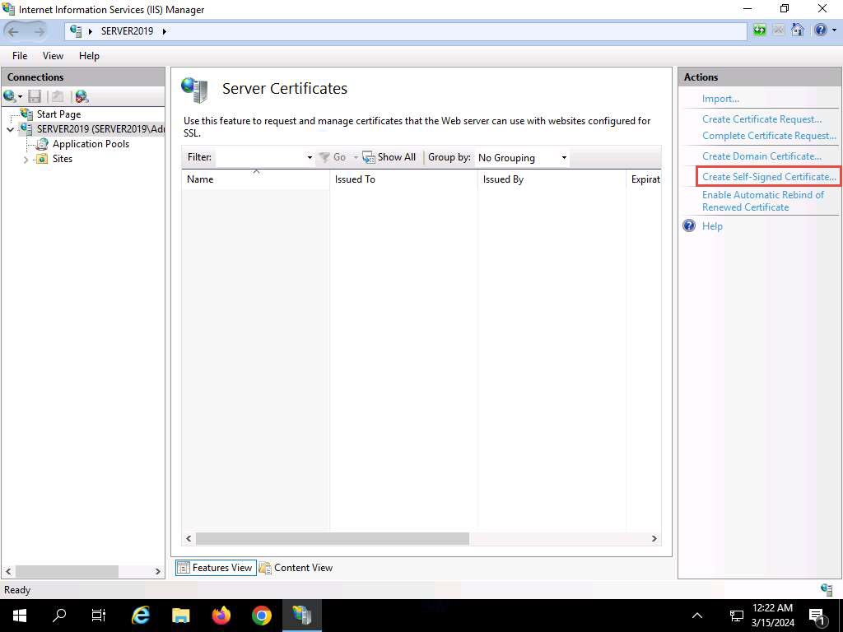The image size is (843, 632).
Task: Click the Create New Connection globe icon
Action: (x=11, y=96)
